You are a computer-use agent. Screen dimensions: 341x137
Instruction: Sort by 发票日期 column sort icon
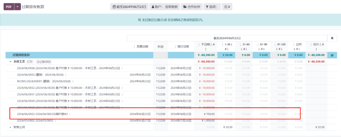point(134,47)
